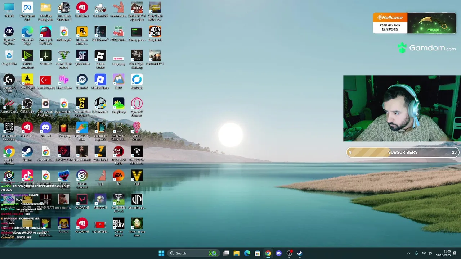461x259 pixels.
Task: Open the EA app shortcut
Action: point(118,177)
